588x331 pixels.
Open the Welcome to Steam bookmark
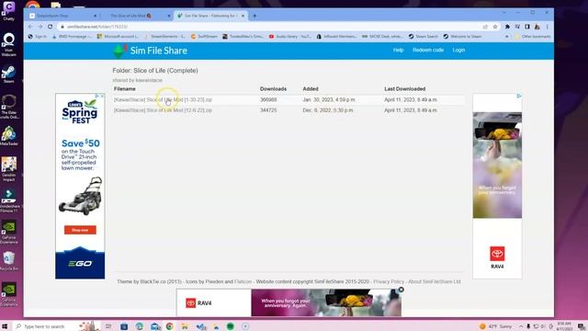point(462,37)
